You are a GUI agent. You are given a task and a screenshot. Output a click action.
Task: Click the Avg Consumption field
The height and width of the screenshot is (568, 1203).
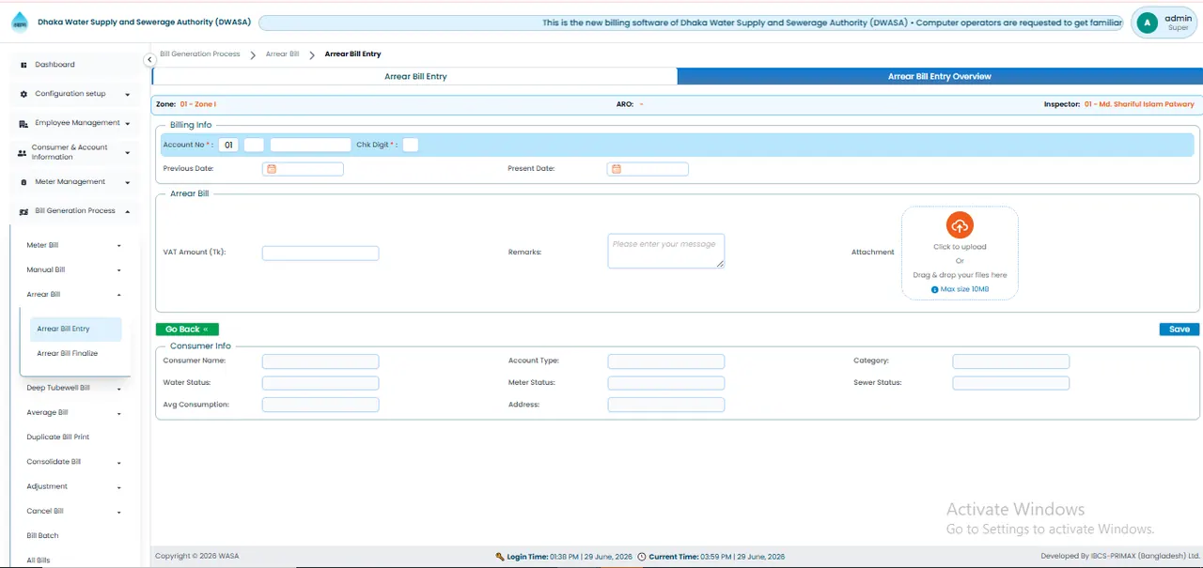[x=320, y=405]
